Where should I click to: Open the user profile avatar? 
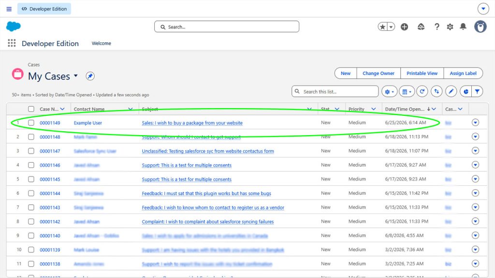coord(480,27)
